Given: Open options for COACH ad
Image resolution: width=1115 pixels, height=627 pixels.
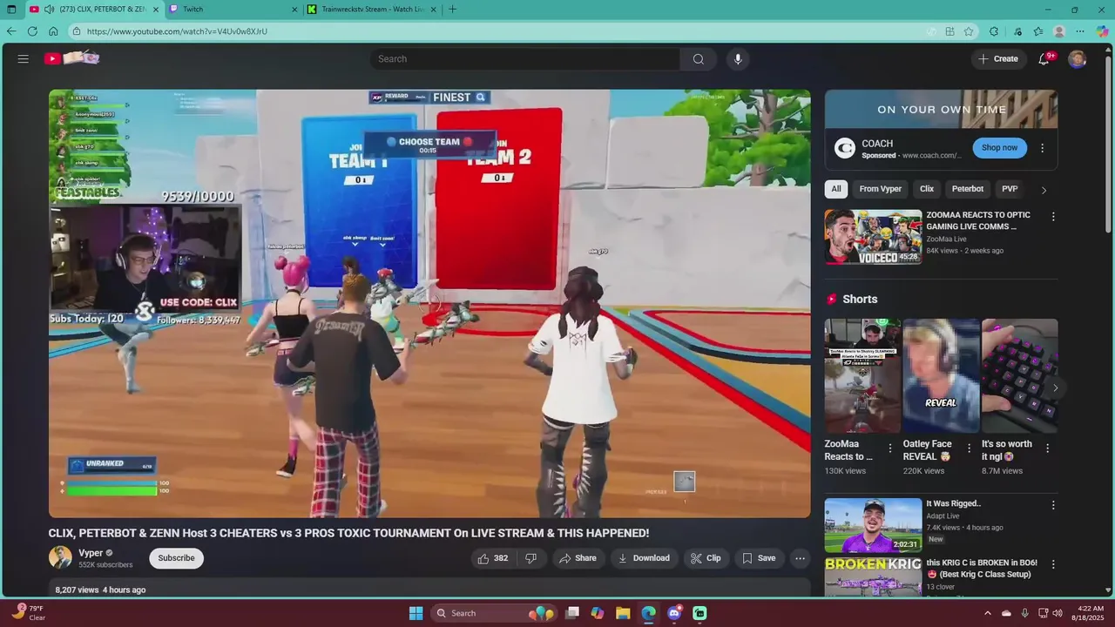Looking at the screenshot, I should pos(1042,148).
